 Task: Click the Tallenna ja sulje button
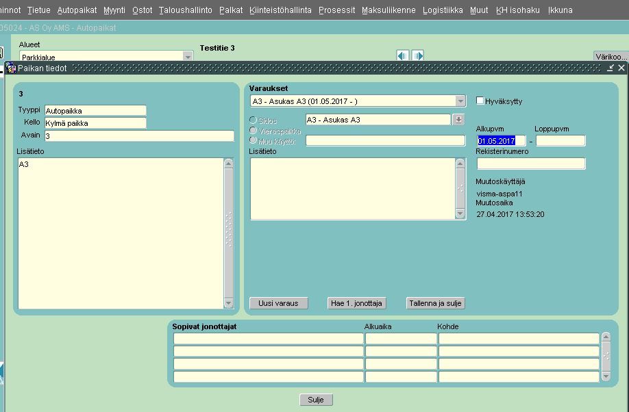[x=435, y=303]
